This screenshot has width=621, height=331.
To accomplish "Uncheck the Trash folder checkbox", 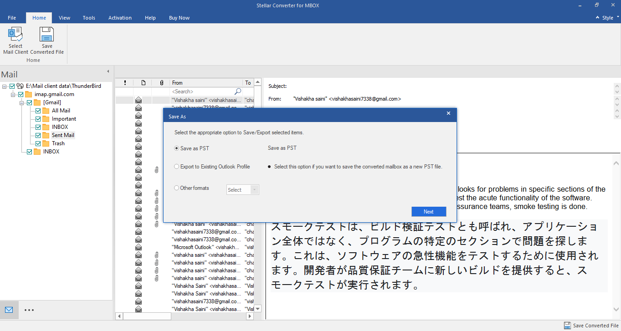I will click(x=38, y=143).
